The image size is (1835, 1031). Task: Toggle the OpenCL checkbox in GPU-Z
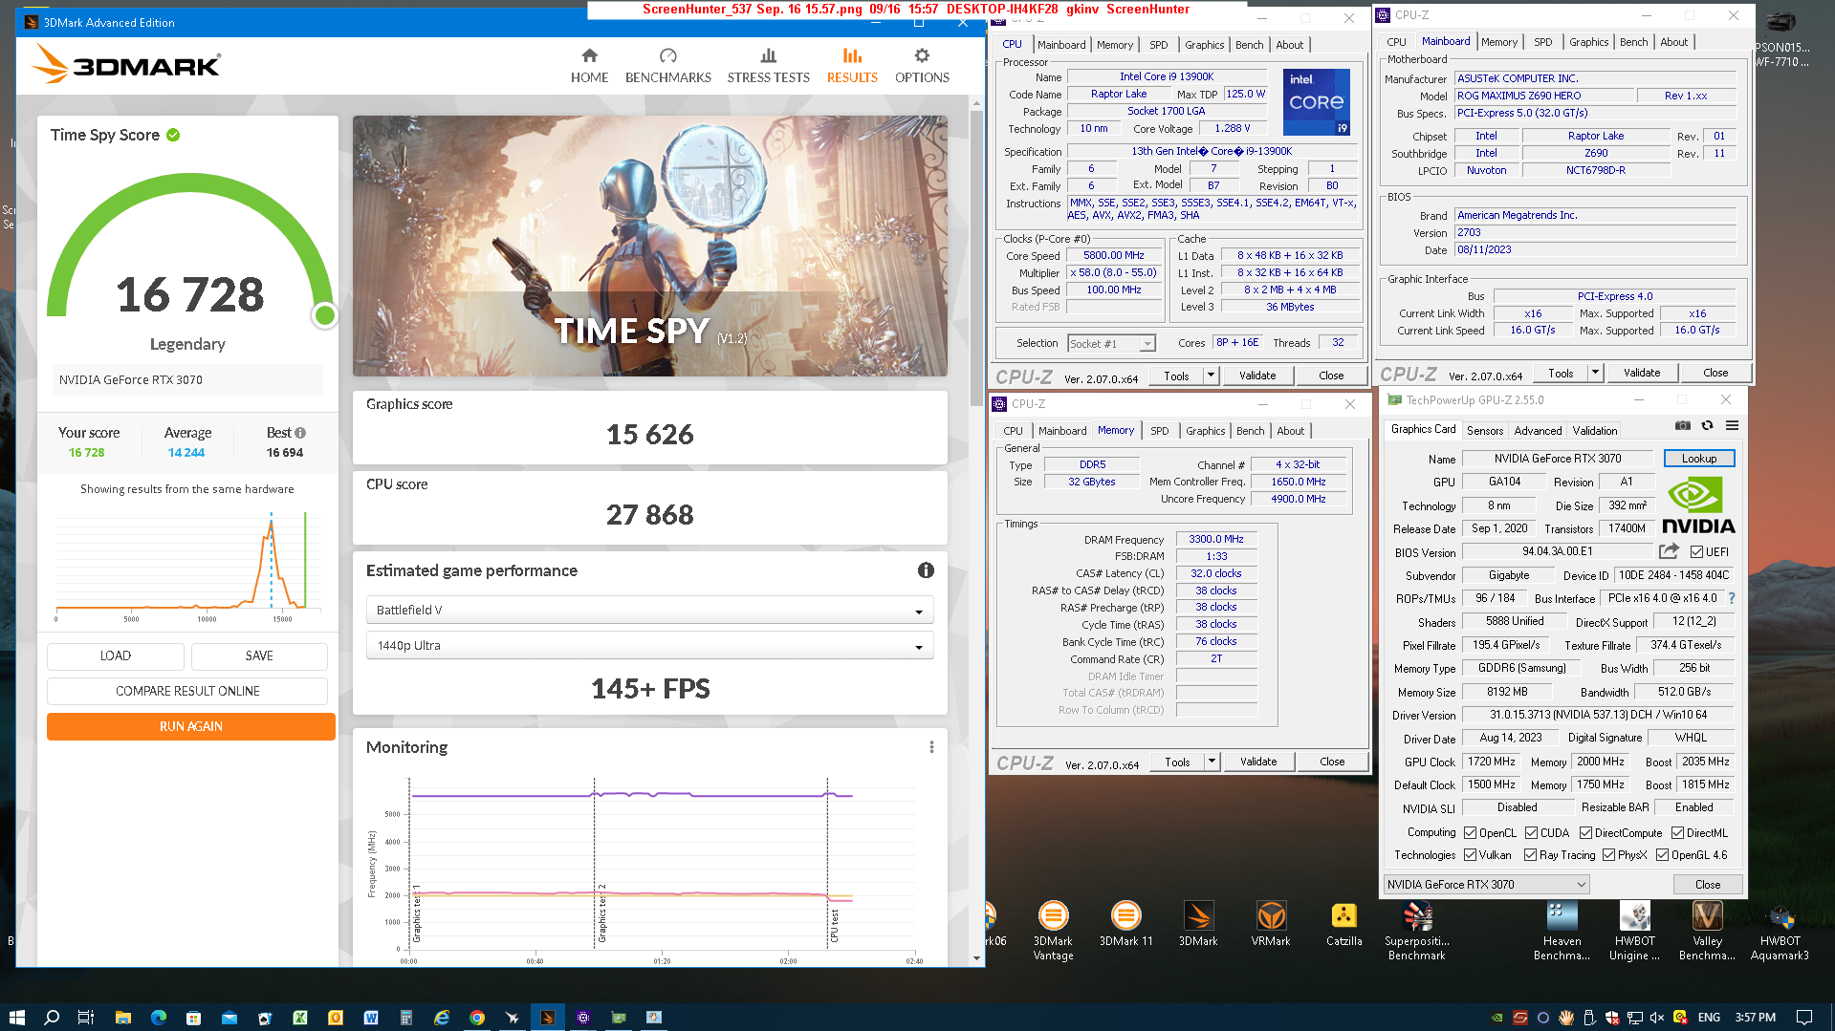(x=1471, y=833)
